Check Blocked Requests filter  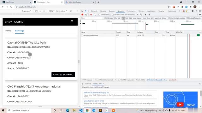[187, 18]
